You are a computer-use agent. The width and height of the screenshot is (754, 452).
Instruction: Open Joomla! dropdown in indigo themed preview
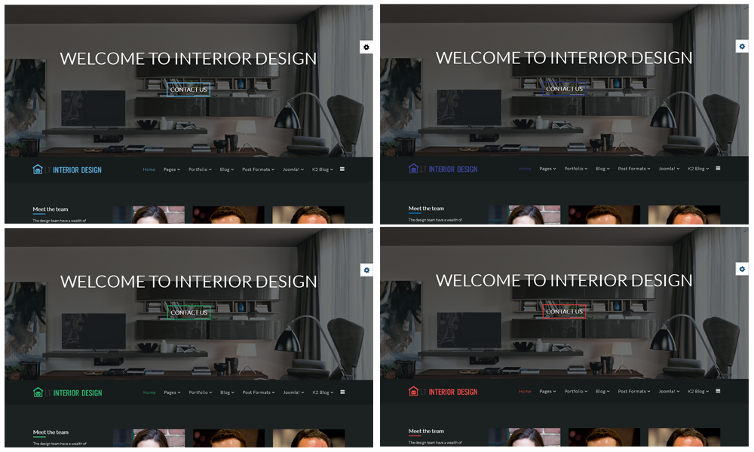[670, 168]
